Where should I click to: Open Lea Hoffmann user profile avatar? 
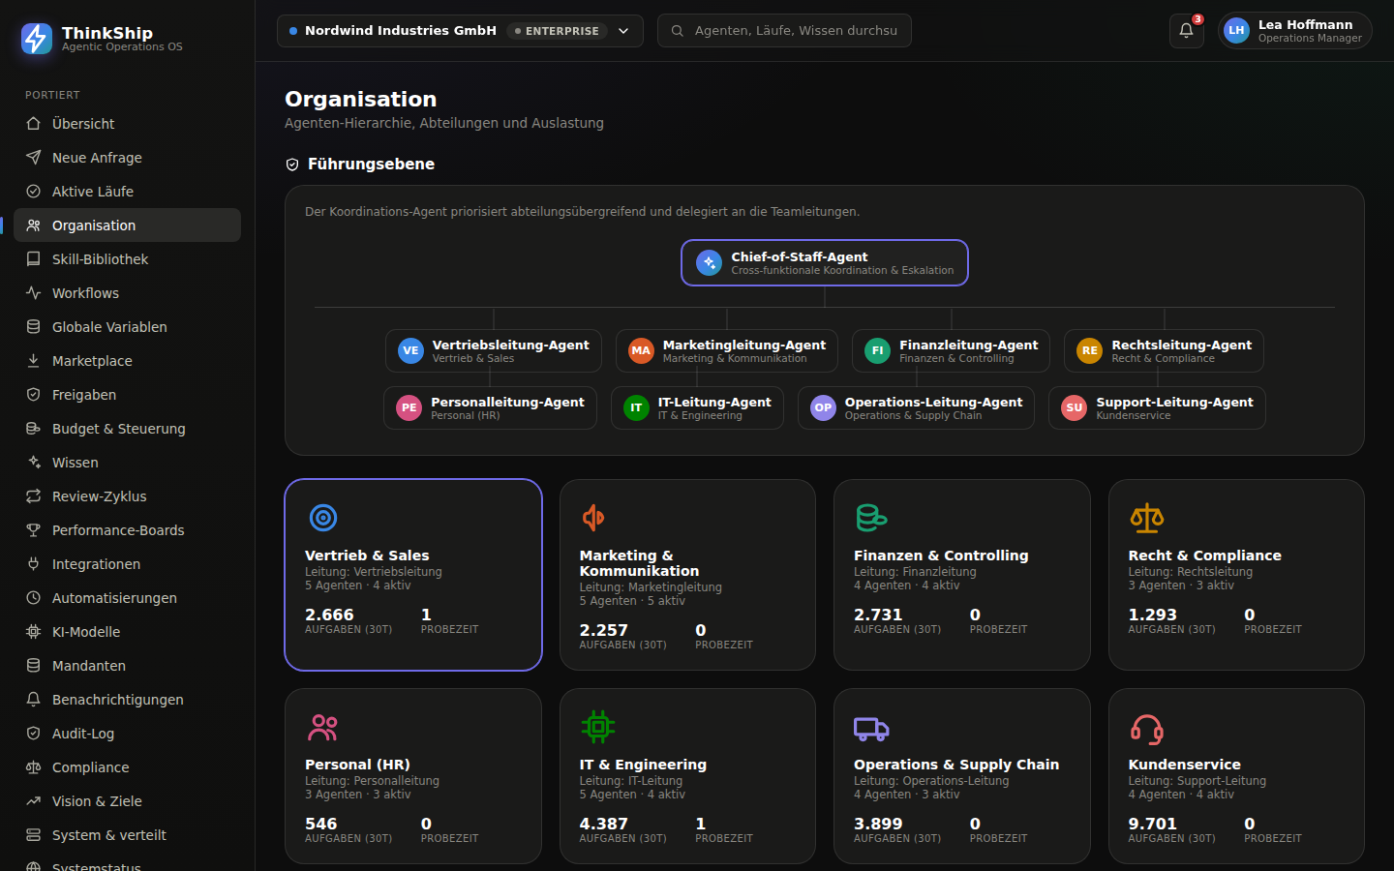point(1236,31)
